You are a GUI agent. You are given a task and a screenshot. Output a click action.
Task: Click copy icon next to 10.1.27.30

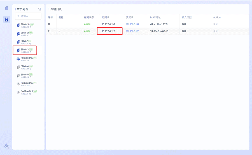(x=31, y=52)
